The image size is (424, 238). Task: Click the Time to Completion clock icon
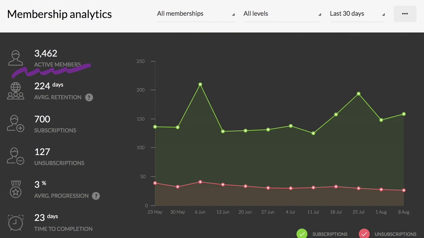[x=16, y=222]
